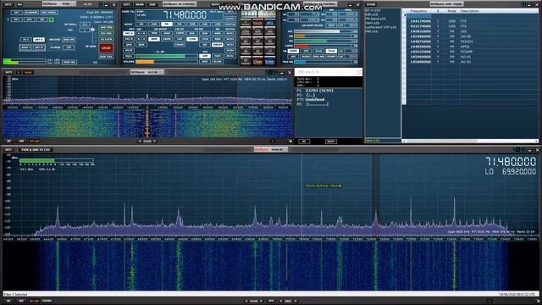Screen dimensions: 542x305
Task: Click the Enter key on the keypad
Action: coord(270,61)
